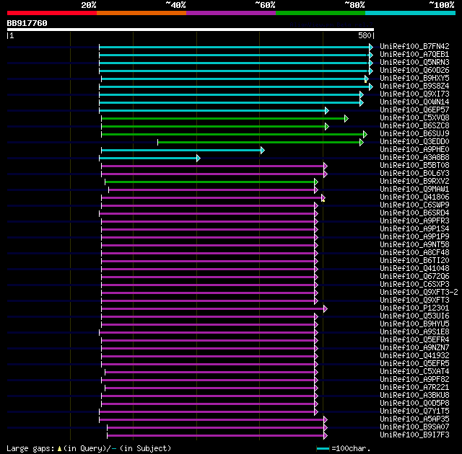Click the cyan arrowhead of the UniRef100_Q6EP57 alignment
Screen dimensions: 462x454
point(327,110)
